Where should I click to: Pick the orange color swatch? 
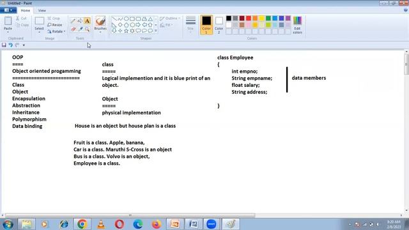255,19
